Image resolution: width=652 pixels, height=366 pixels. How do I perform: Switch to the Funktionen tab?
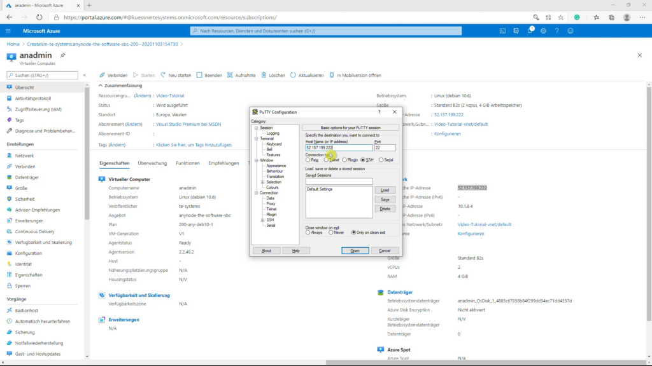point(188,163)
